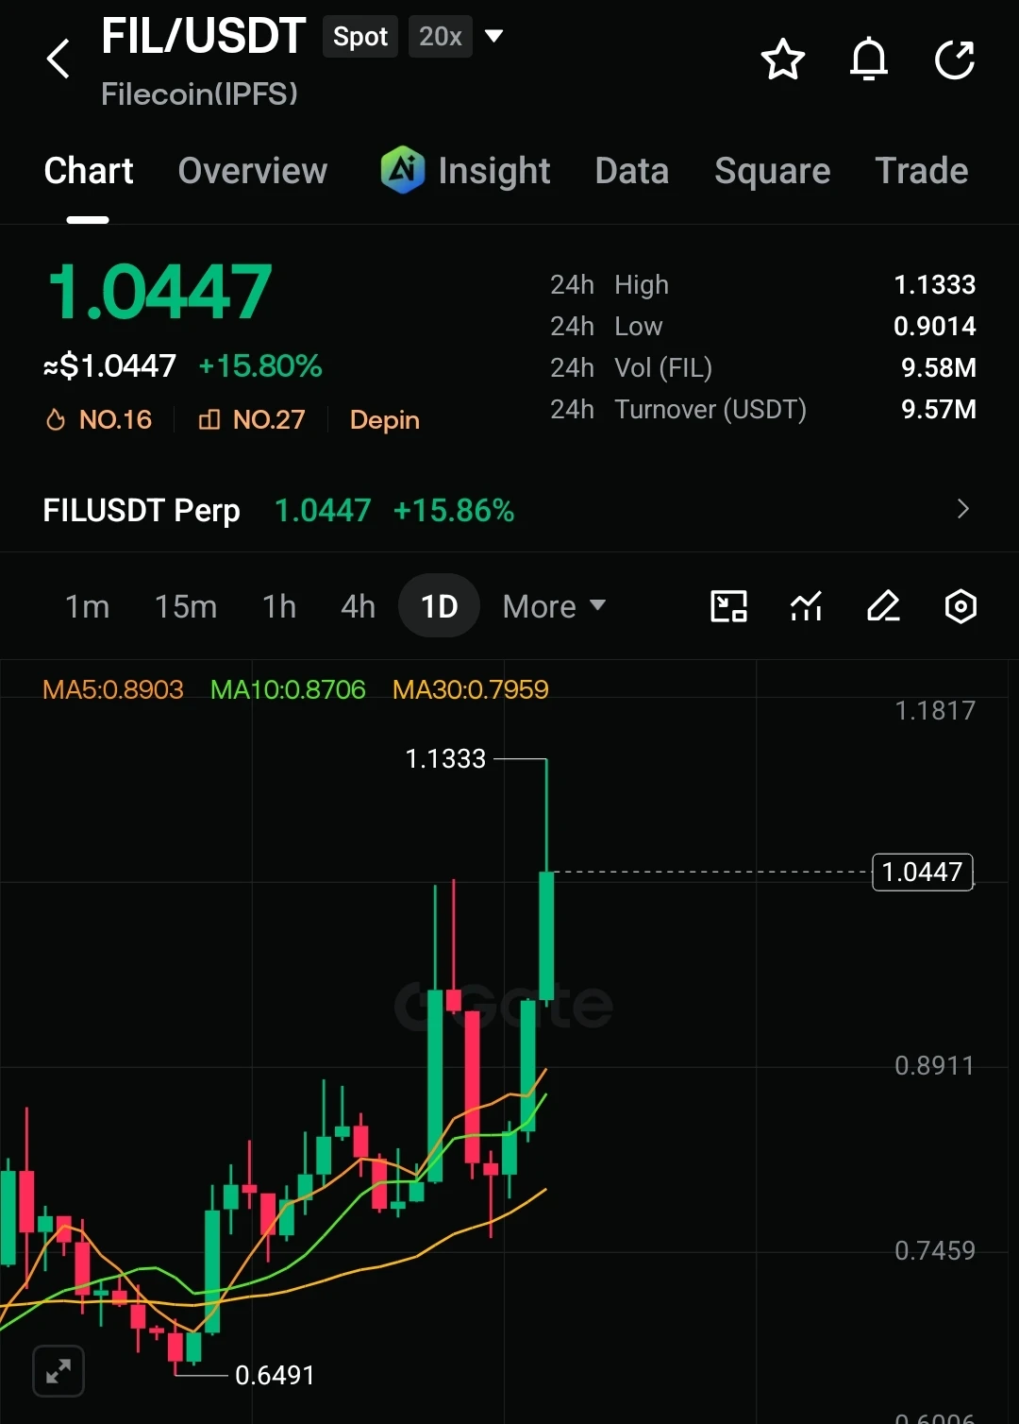The width and height of the screenshot is (1019, 1424).
Task: Tap the MA5:0.8903 indicator label
Action: coord(113,689)
